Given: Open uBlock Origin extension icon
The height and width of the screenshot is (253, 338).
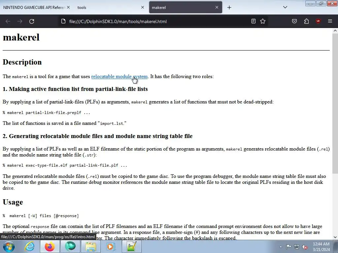Looking at the screenshot, I should (x=318, y=21).
